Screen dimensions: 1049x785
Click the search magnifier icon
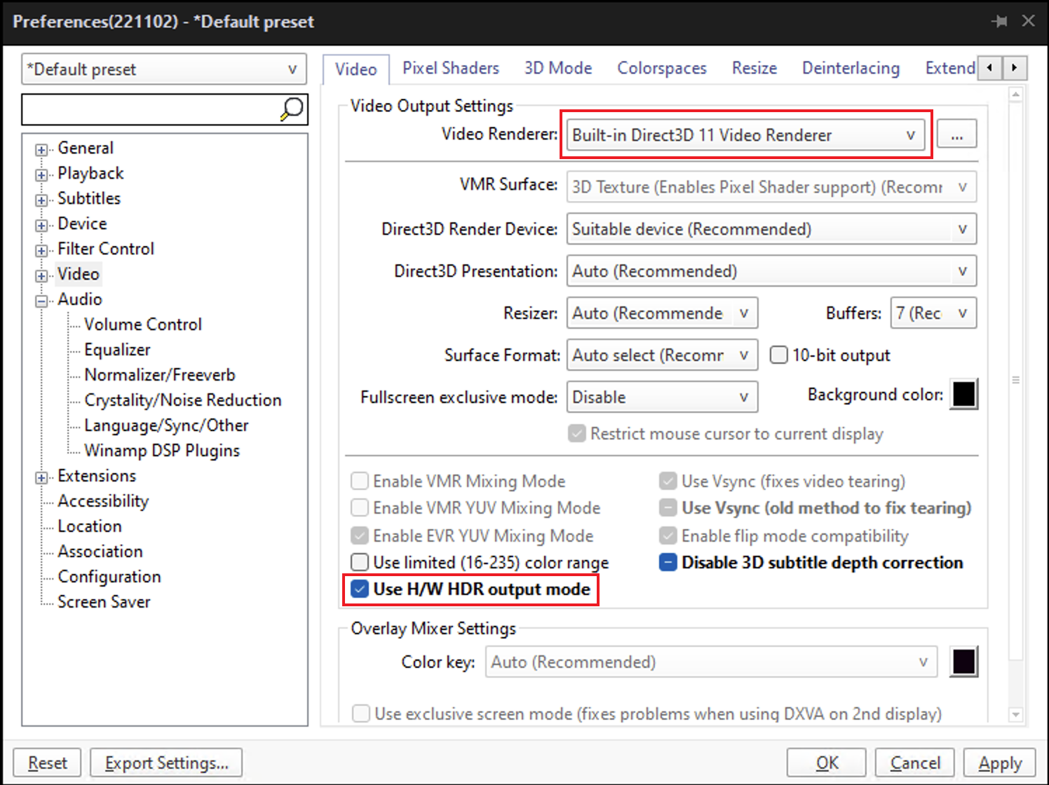(292, 109)
